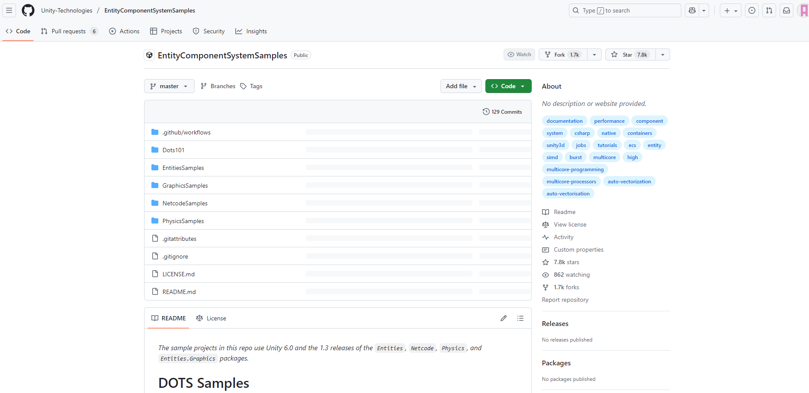
Task: Open the EntitiesSamples folder
Action: click(x=183, y=168)
